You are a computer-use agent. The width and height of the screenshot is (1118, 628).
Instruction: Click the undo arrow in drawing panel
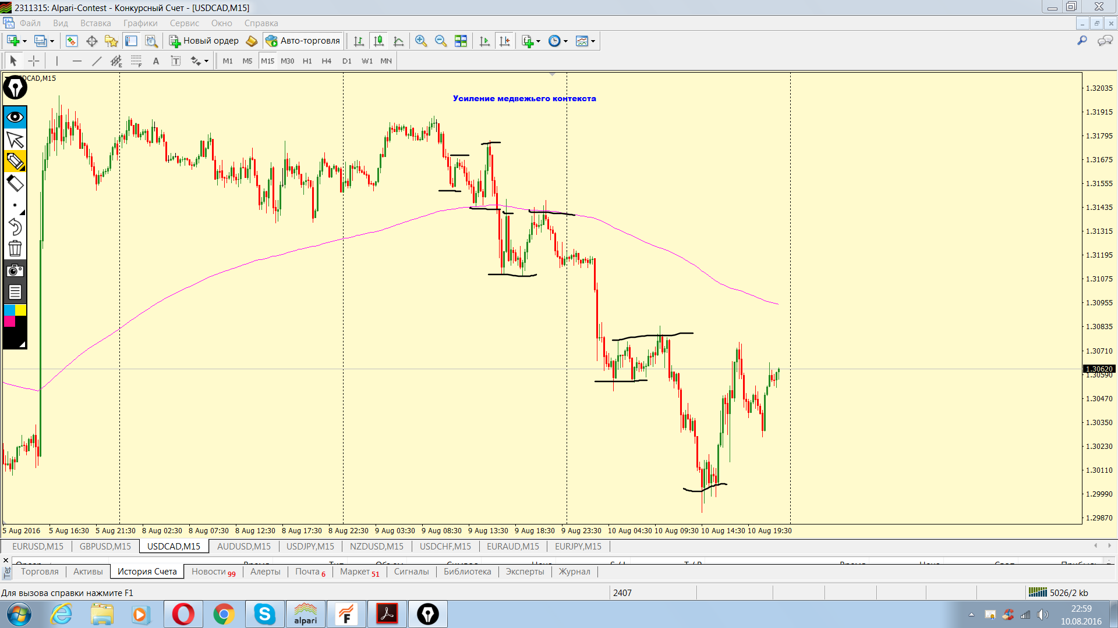tap(15, 227)
